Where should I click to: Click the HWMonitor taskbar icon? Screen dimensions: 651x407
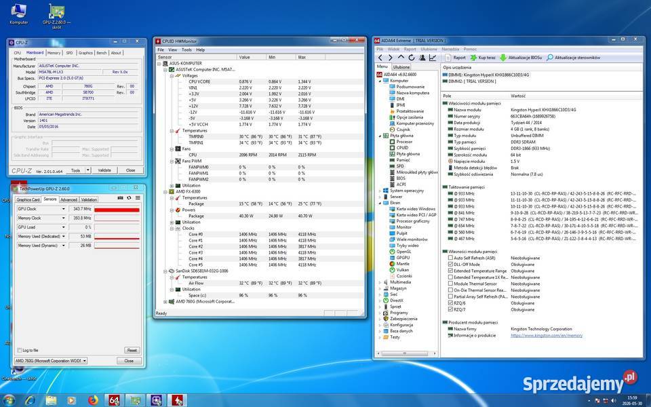[177, 400]
